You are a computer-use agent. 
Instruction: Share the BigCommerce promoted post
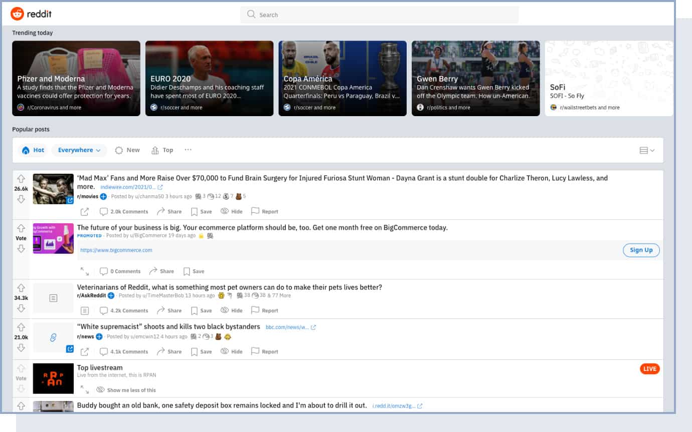(x=161, y=271)
